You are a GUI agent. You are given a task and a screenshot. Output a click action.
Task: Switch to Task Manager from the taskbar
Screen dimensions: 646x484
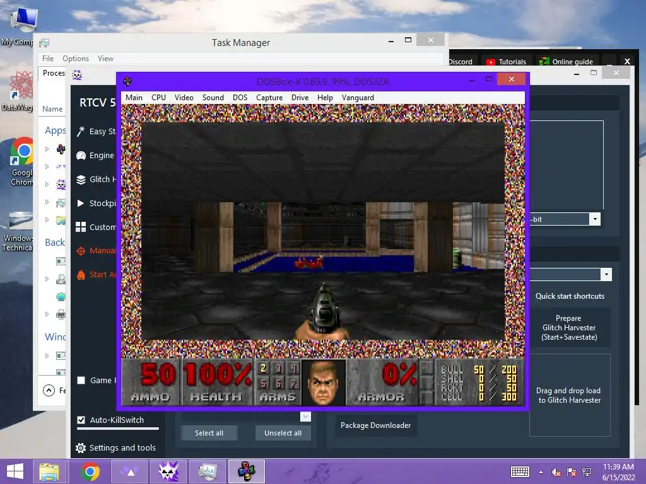coord(207,471)
